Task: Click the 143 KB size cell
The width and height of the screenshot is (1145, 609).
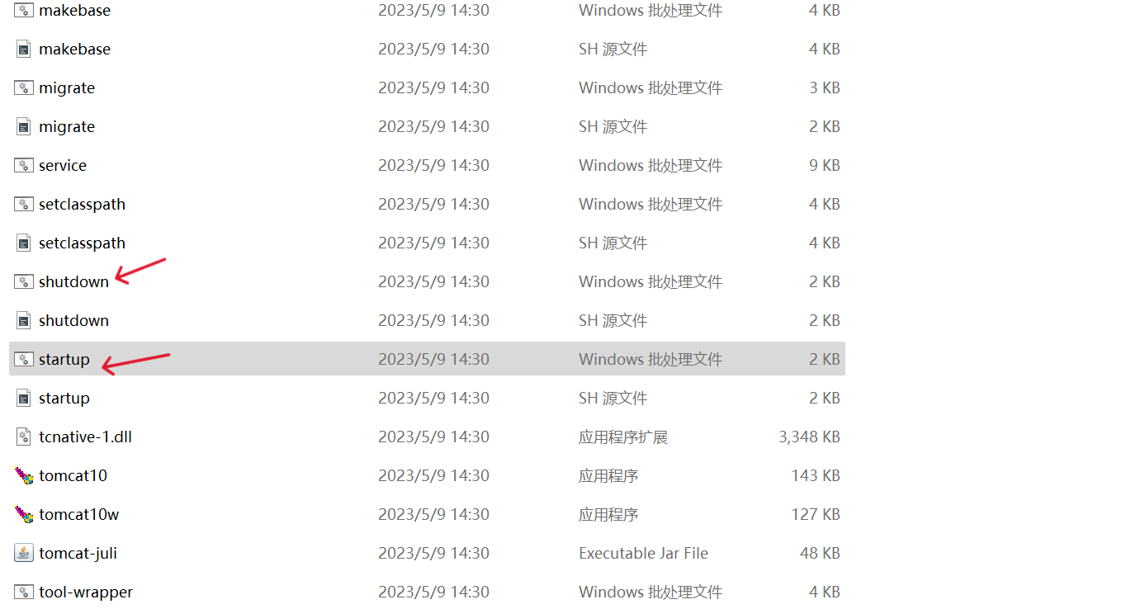Action: coord(815,476)
